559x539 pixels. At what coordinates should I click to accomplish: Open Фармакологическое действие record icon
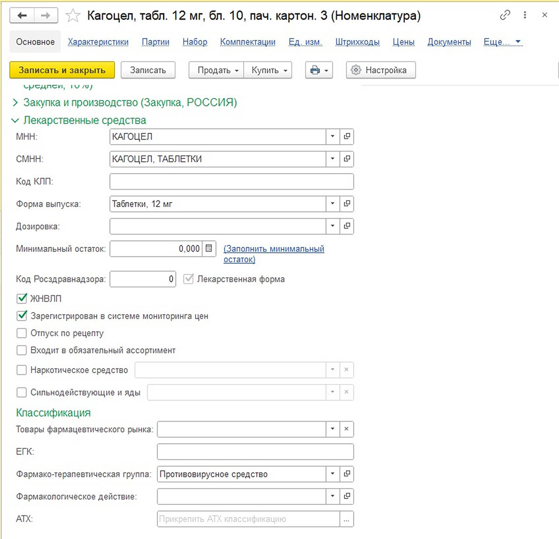(347, 496)
